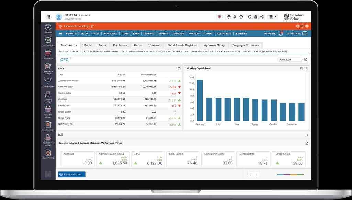Open My Notices message icon
The height and width of the screenshot is (200, 352).
305,33
